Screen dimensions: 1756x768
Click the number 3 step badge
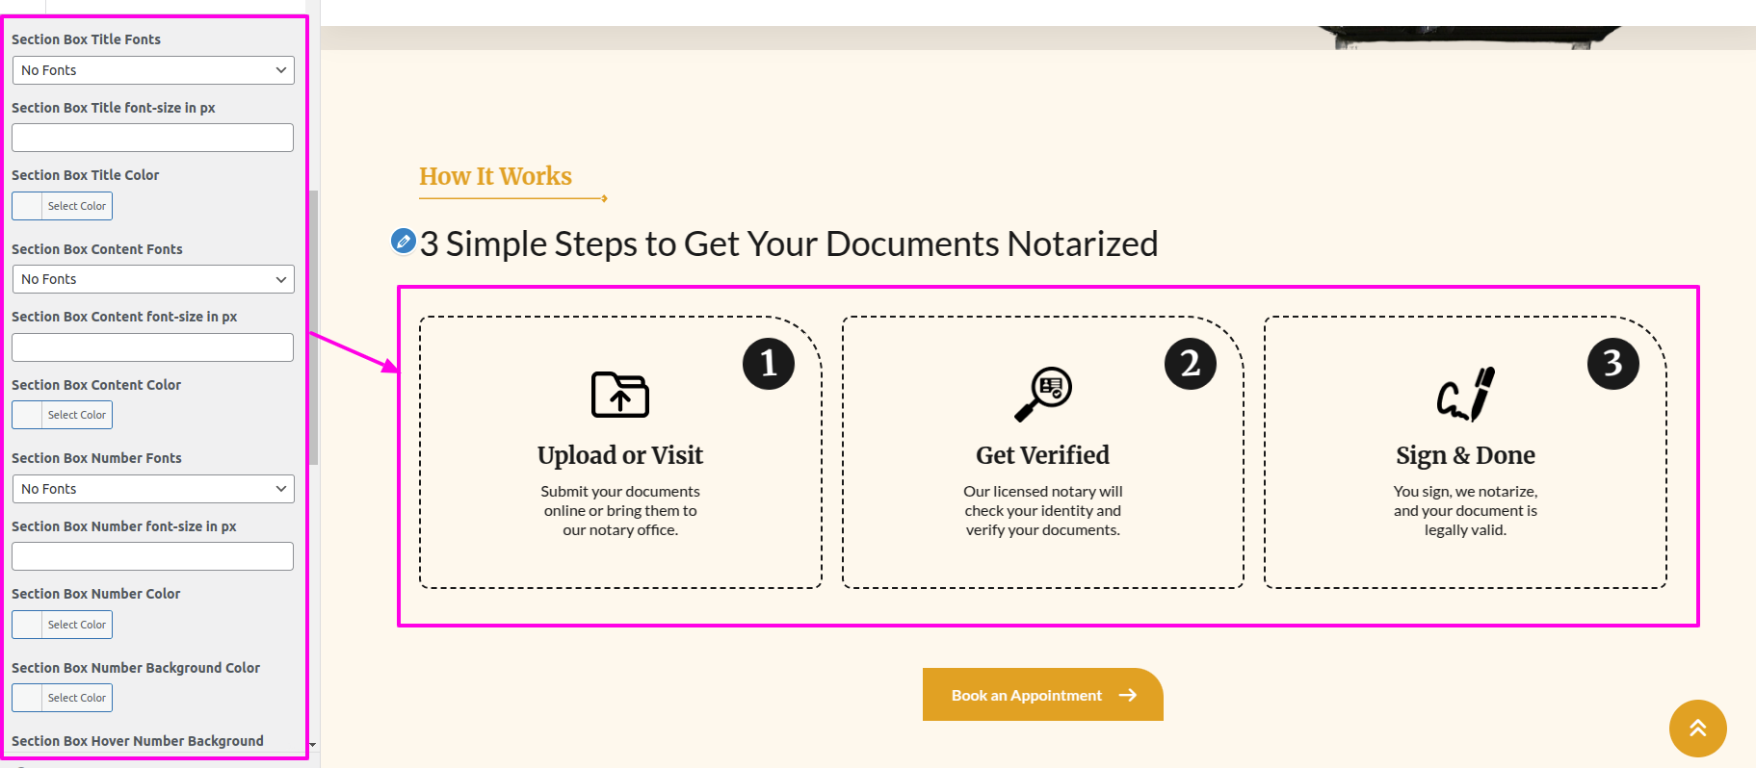pyautogui.click(x=1612, y=364)
